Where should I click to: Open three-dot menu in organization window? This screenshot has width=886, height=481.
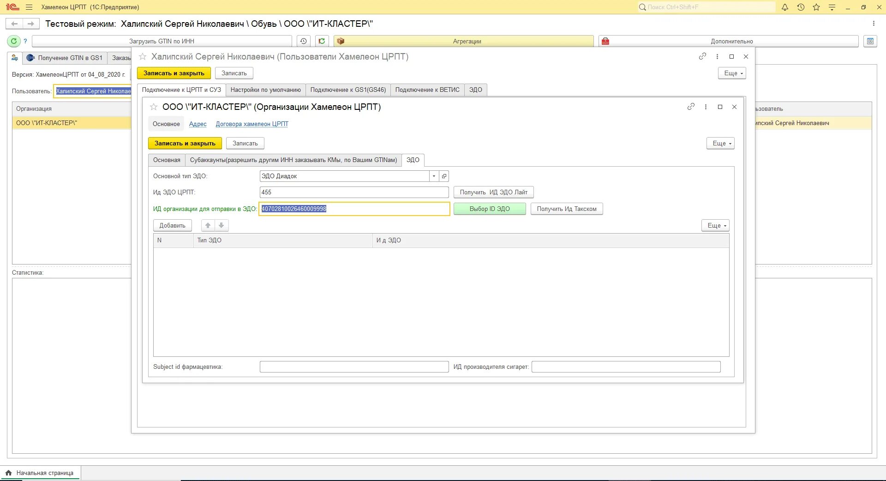coord(706,107)
